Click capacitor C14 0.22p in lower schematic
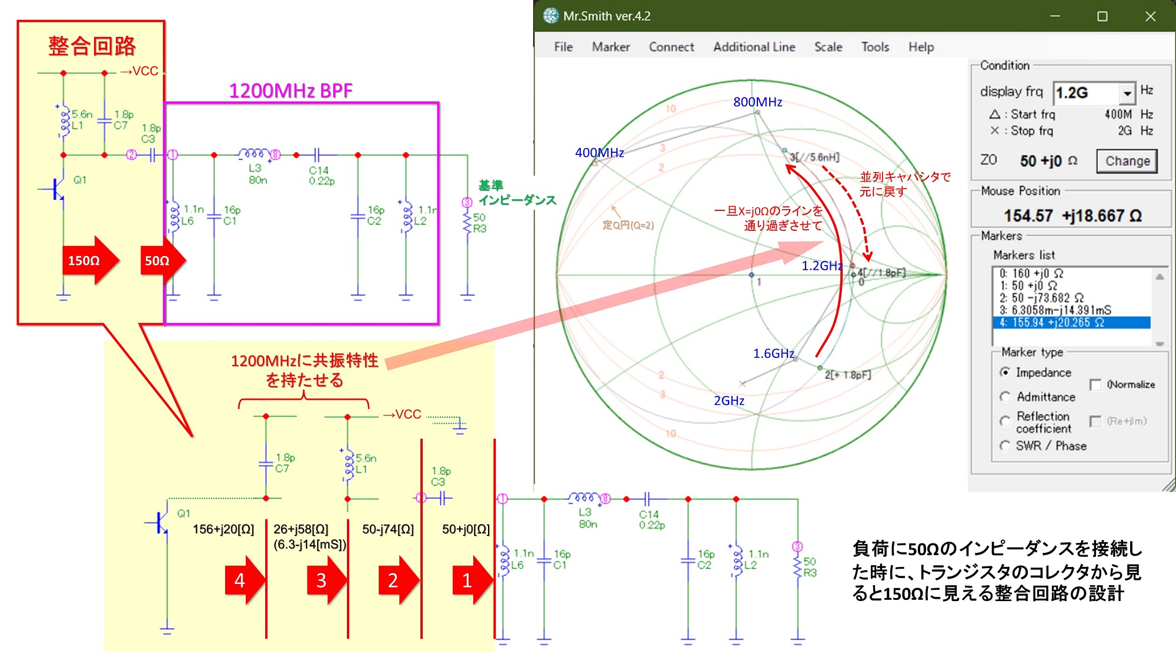The width and height of the screenshot is (1176, 661). click(x=647, y=499)
